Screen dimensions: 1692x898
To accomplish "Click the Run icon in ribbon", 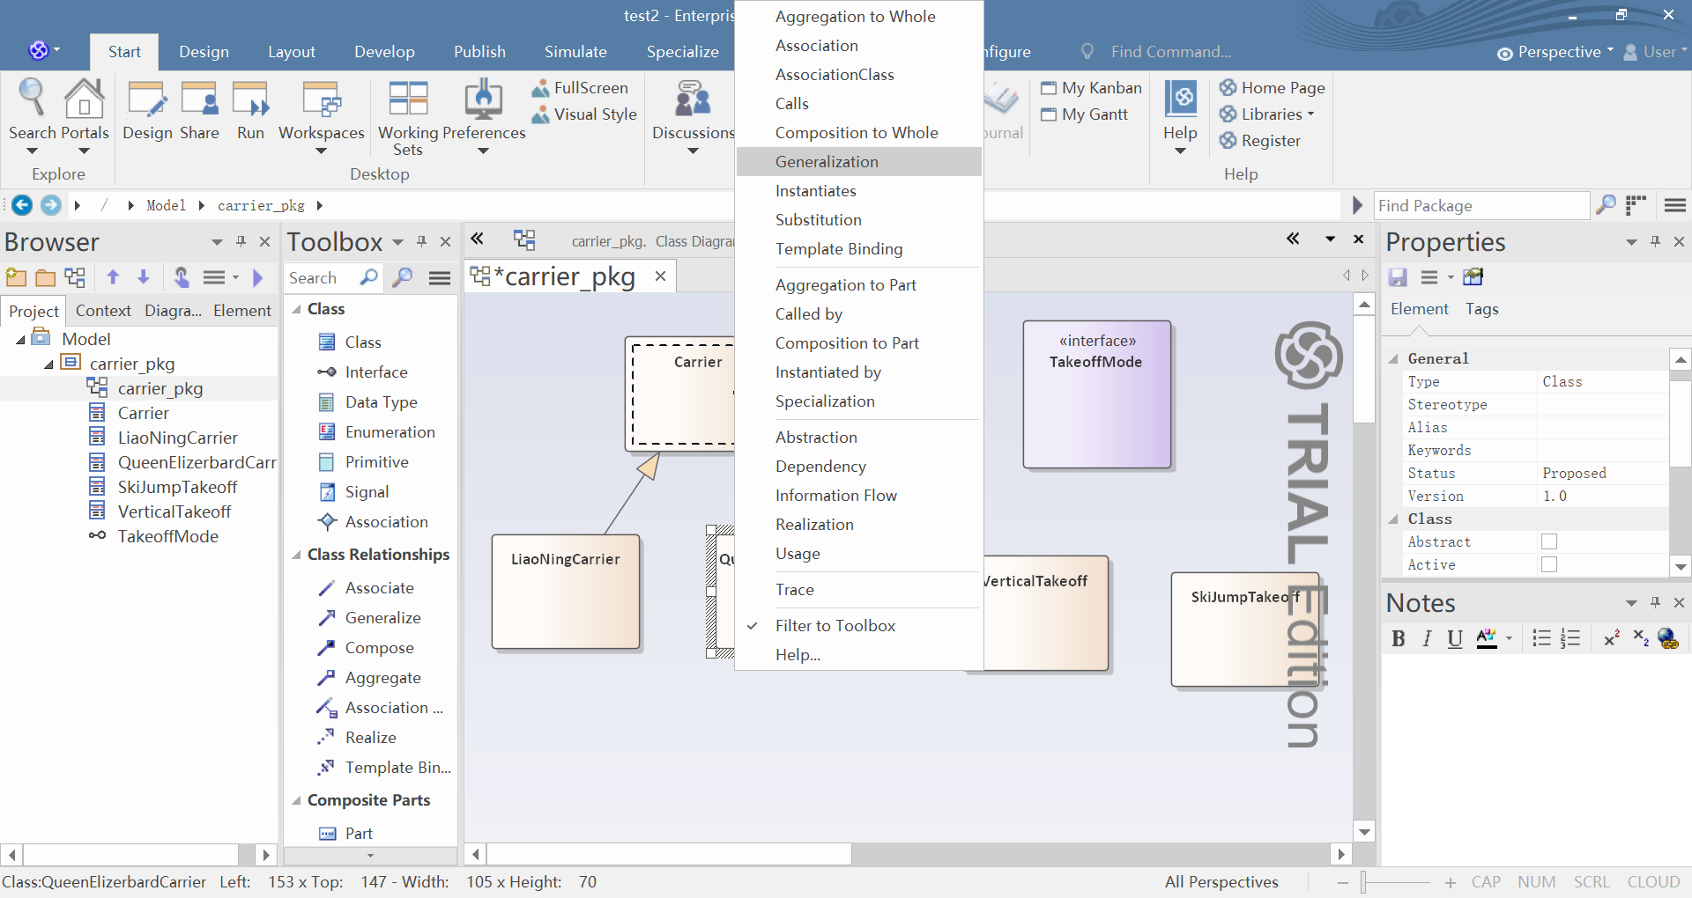I will click(250, 110).
